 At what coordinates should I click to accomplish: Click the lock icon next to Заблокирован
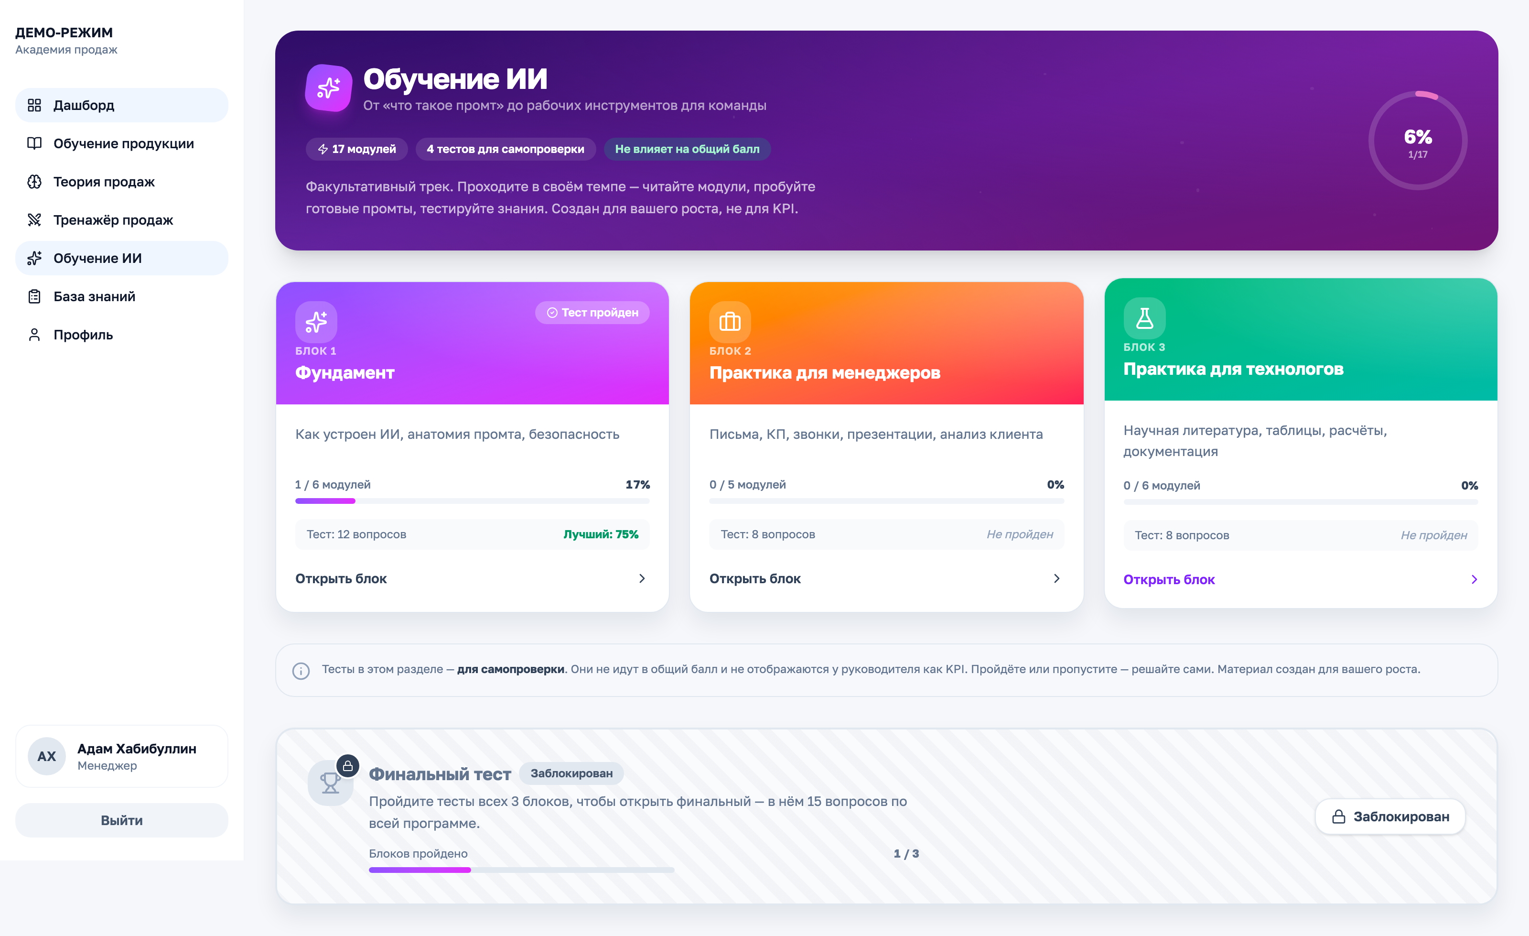click(1338, 817)
